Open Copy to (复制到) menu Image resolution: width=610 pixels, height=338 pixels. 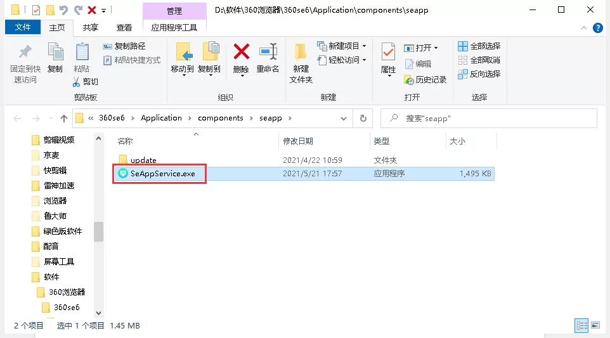(209, 59)
